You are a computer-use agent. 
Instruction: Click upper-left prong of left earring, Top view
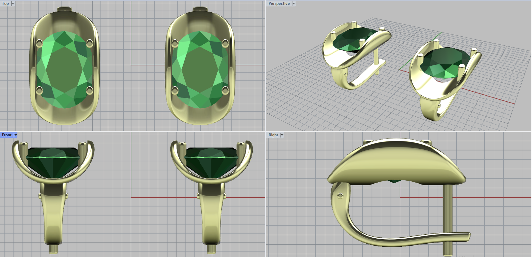tap(39, 43)
